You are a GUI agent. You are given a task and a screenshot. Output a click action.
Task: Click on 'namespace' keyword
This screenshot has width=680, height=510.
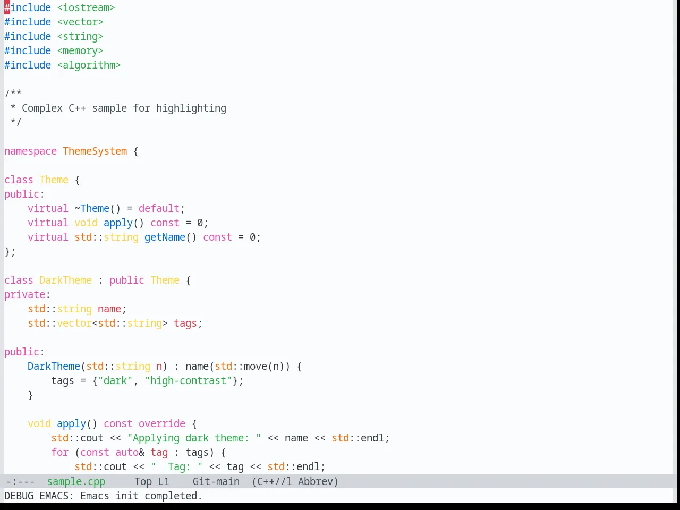click(30, 151)
